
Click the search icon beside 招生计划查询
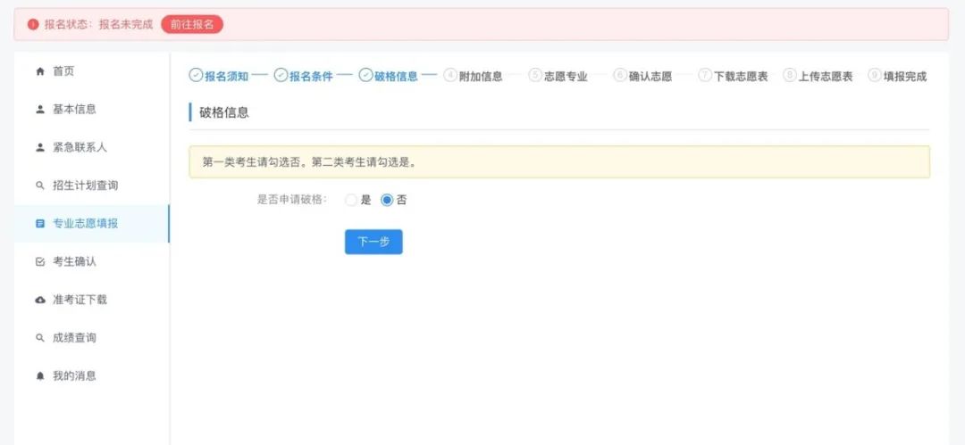(x=40, y=185)
